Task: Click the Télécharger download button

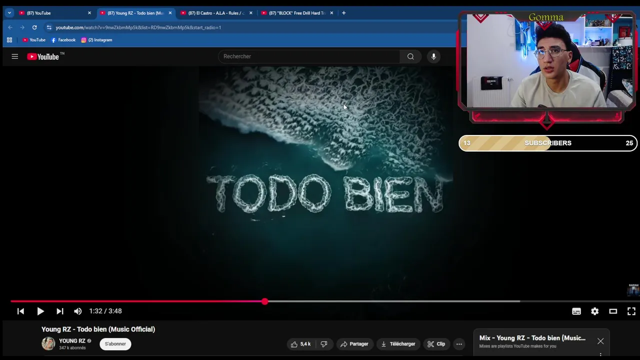Action: 398,344
